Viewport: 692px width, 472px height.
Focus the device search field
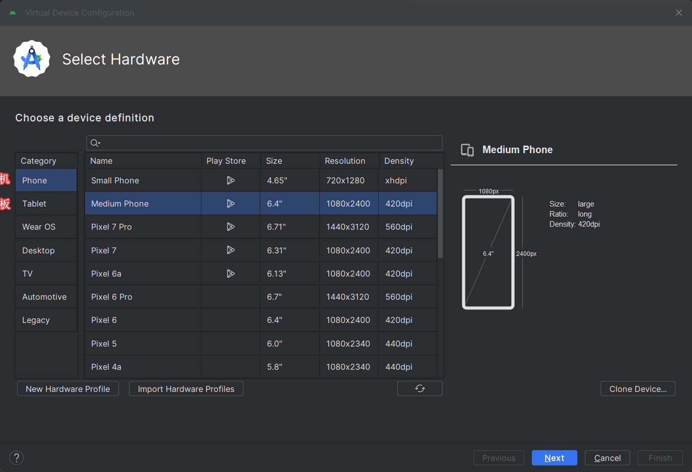264,143
